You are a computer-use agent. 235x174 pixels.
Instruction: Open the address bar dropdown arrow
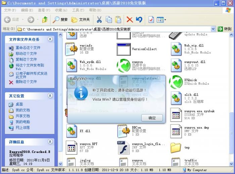click(x=213, y=29)
